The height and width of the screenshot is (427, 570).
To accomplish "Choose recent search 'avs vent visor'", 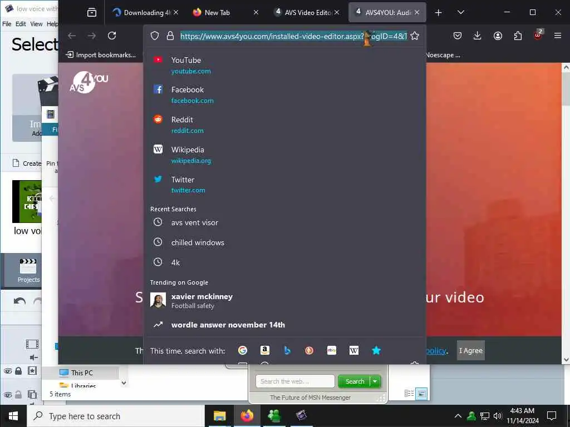I will [284, 222].
